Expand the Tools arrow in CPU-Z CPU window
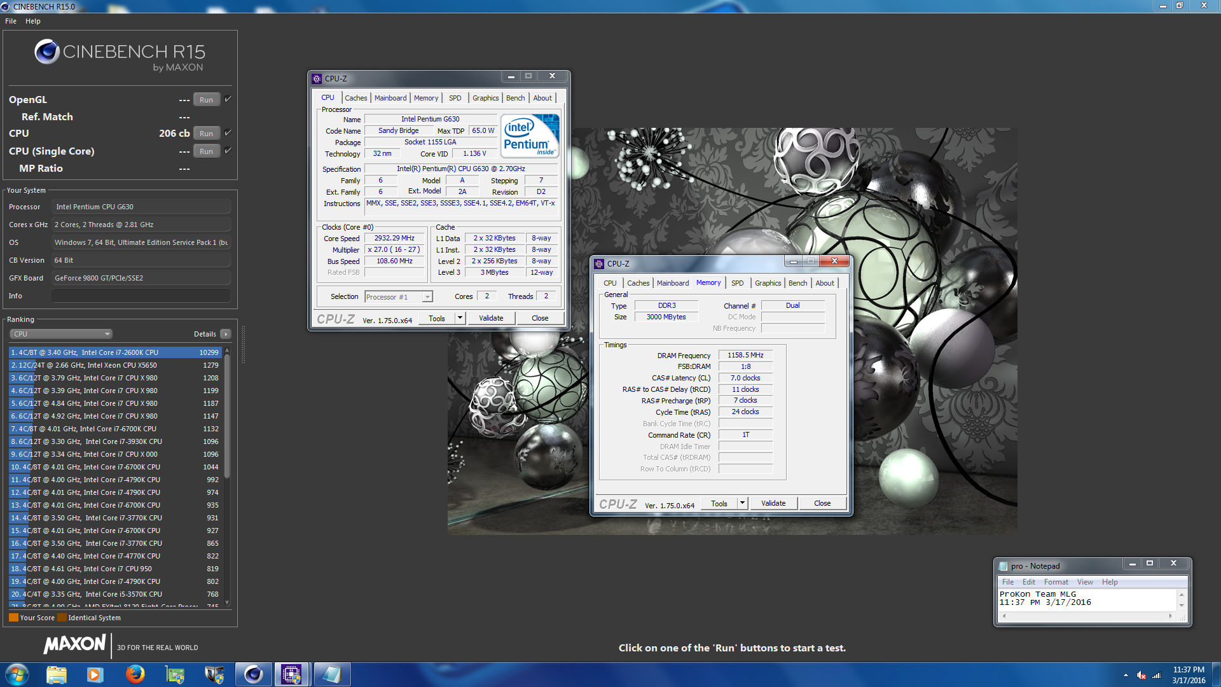The image size is (1221, 687). 460,317
